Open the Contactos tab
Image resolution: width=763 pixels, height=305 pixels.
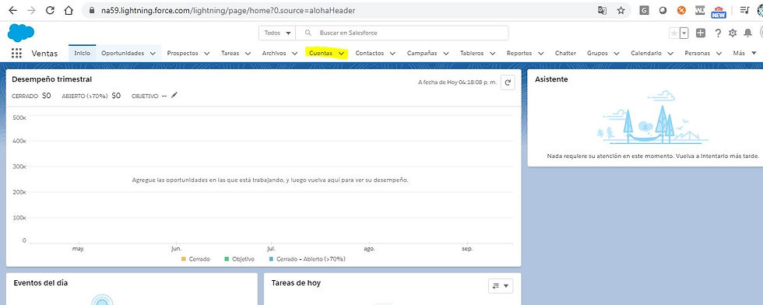369,53
